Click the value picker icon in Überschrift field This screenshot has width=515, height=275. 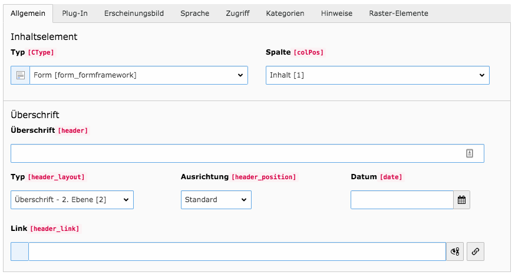pos(470,153)
